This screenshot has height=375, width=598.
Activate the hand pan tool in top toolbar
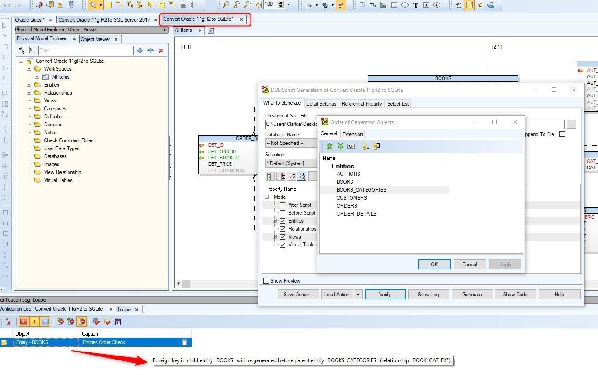coord(459,5)
